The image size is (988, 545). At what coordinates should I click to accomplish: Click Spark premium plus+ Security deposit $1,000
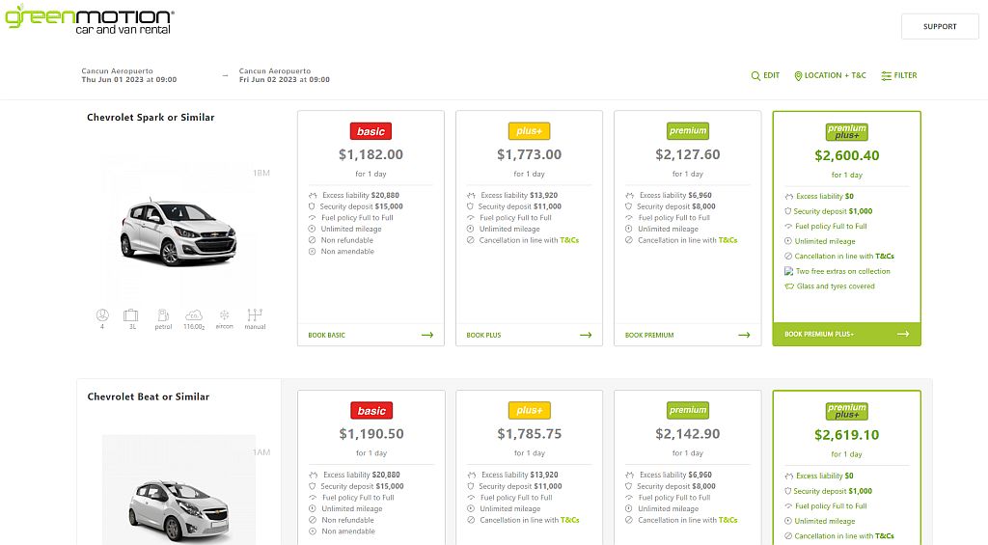click(833, 211)
